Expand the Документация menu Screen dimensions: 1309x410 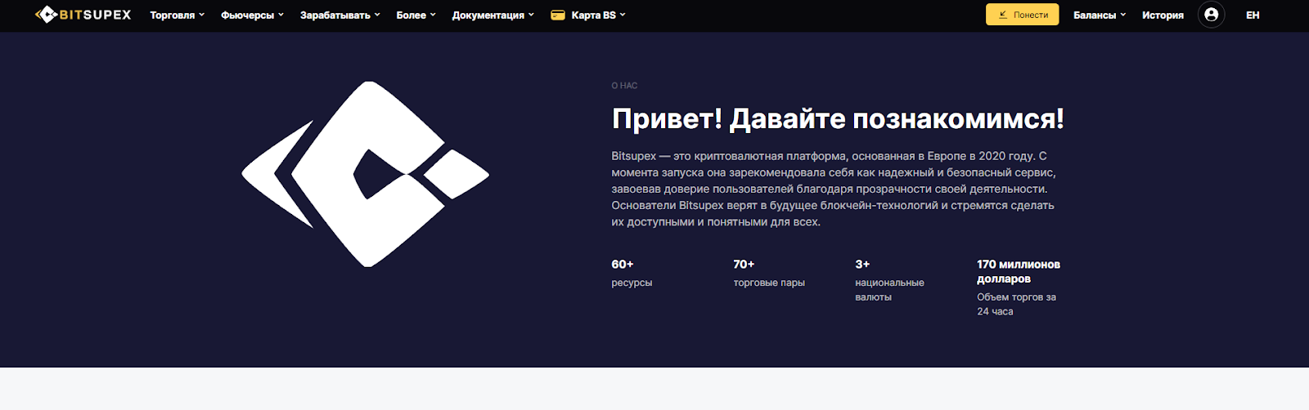click(x=493, y=15)
